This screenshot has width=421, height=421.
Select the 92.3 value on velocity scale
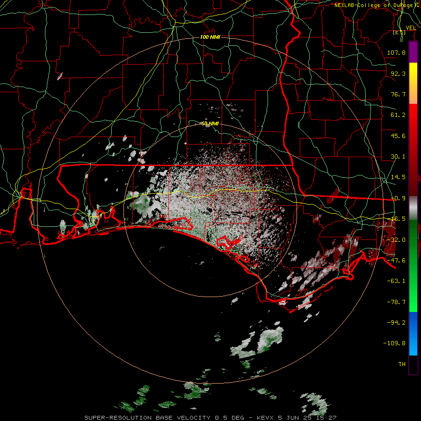(x=398, y=73)
